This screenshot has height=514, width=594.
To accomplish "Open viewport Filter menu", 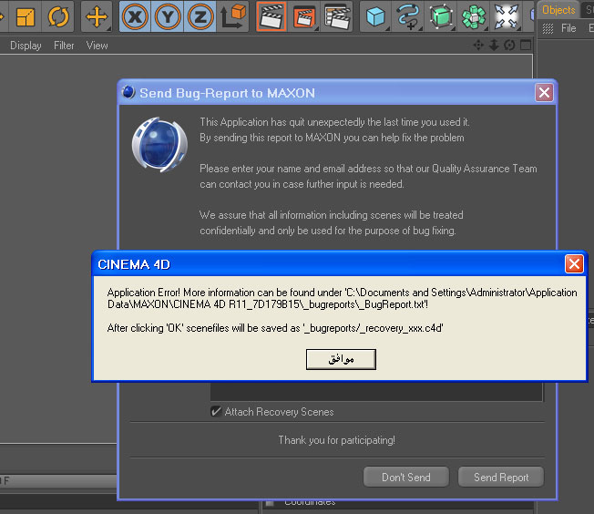I will pyautogui.click(x=64, y=46).
